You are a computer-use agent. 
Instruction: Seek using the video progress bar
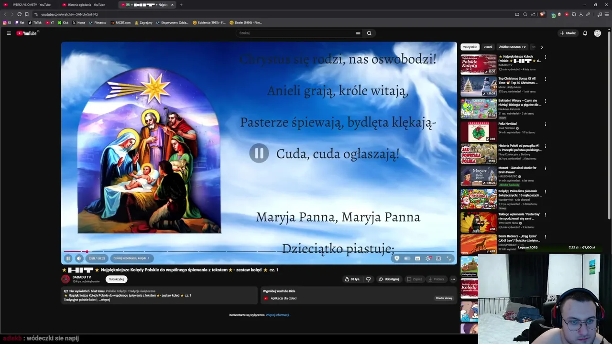(259, 252)
